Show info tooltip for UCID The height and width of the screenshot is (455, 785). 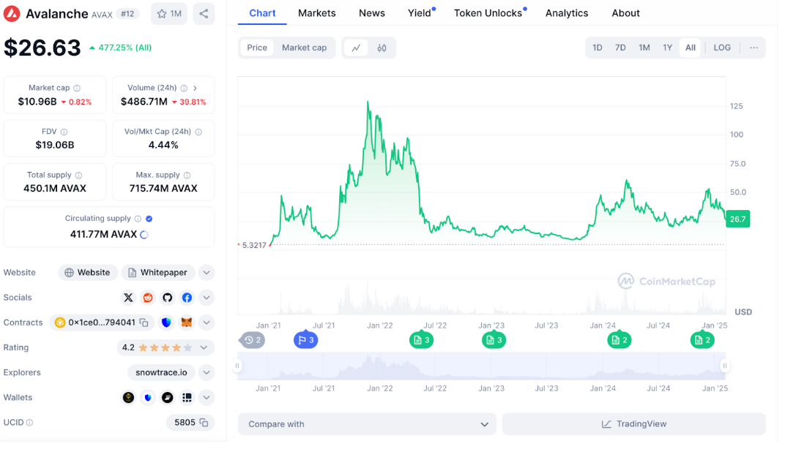coord(29,423)
